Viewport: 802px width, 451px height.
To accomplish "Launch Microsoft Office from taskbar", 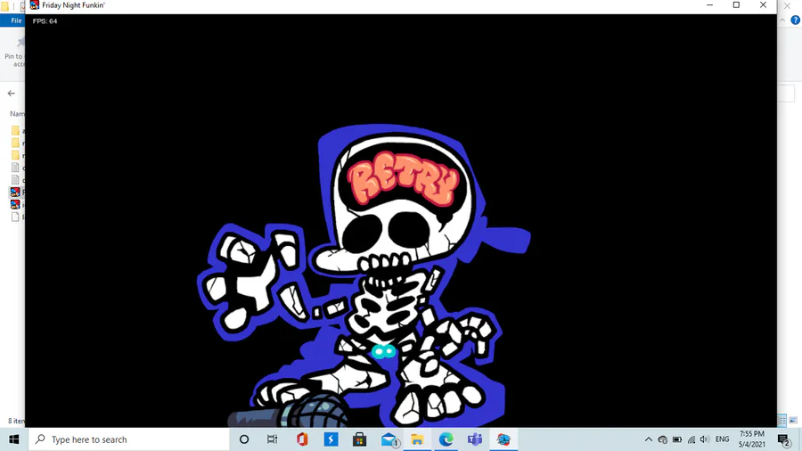I will pos(302,439).
